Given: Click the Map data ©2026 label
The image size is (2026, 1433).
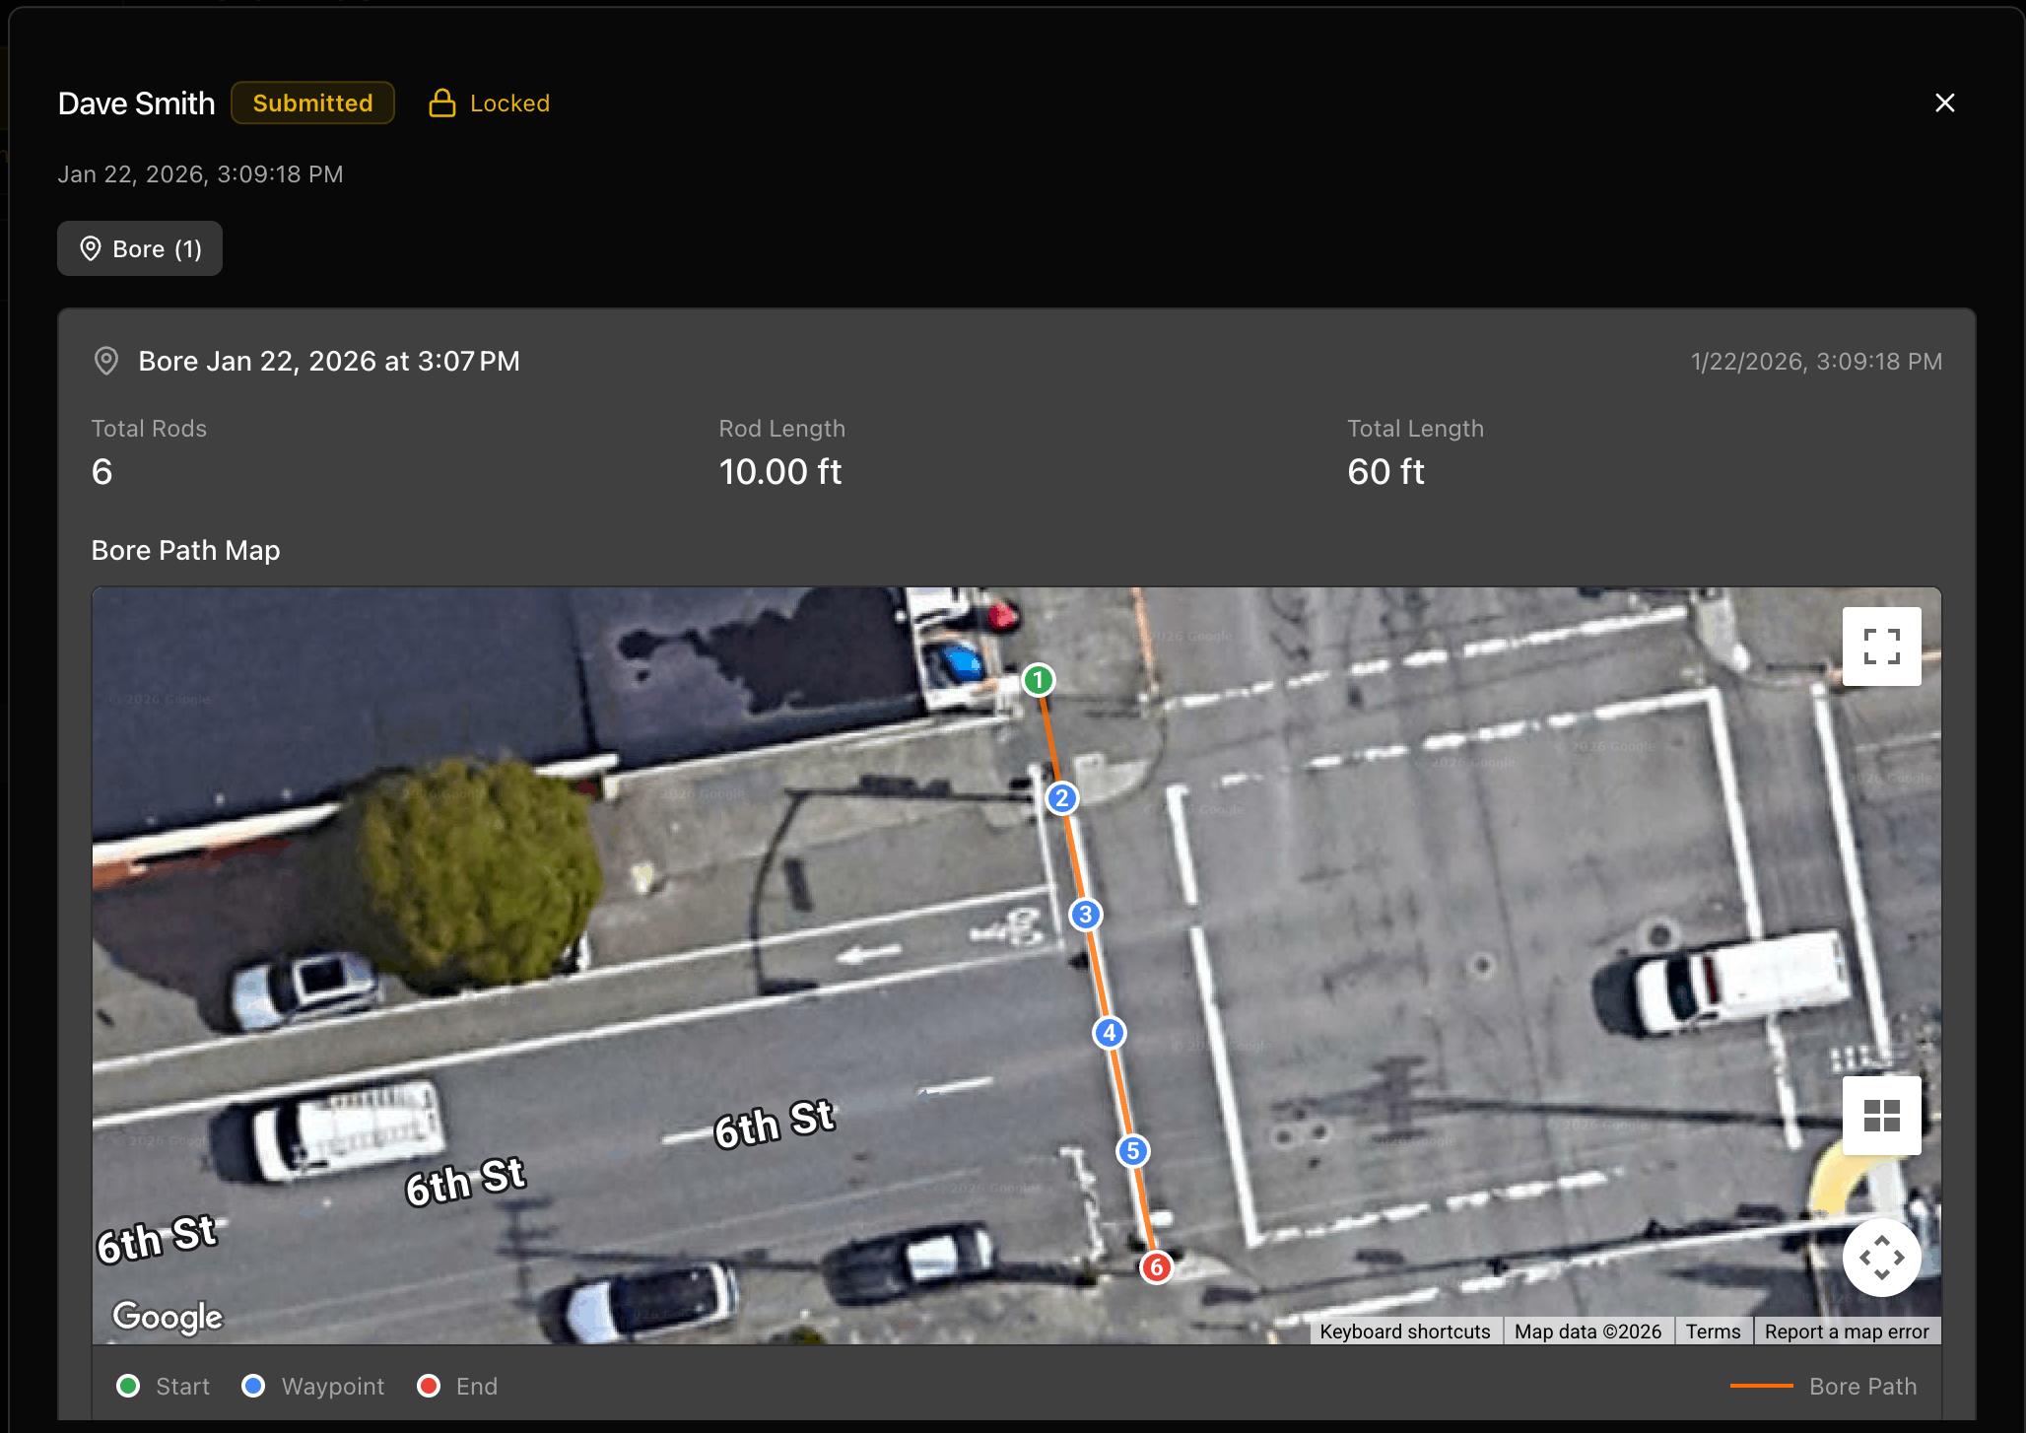Looking at the screenshot, I should [1587, 1331].
